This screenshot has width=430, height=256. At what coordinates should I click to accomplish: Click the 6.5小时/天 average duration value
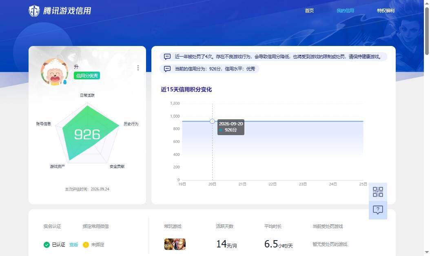point(278,244)
